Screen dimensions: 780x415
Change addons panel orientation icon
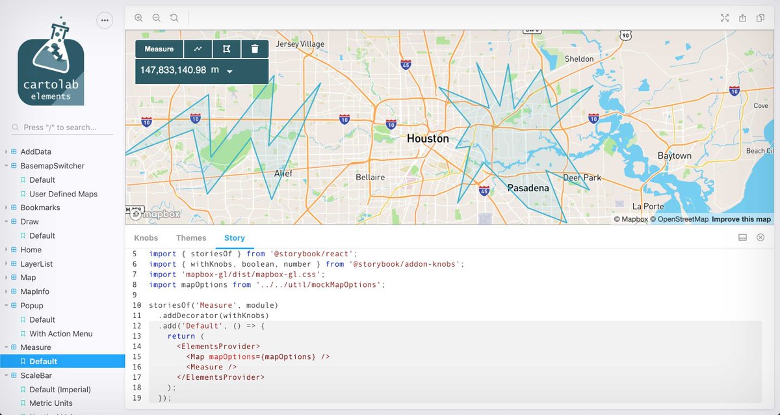[742, 237]
